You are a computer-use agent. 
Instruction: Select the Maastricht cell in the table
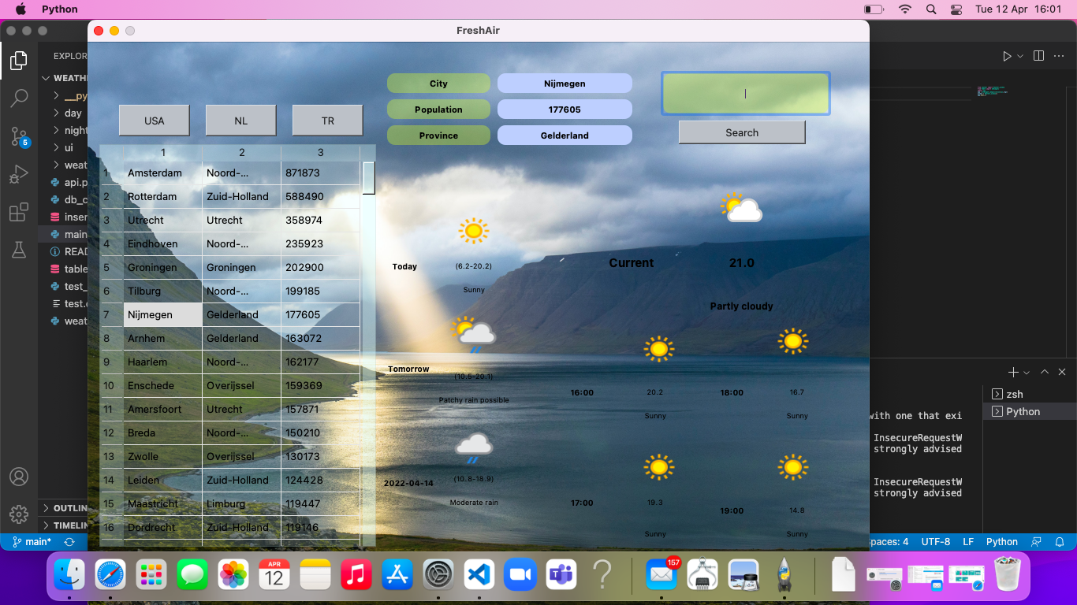click(x=162, y=504)
